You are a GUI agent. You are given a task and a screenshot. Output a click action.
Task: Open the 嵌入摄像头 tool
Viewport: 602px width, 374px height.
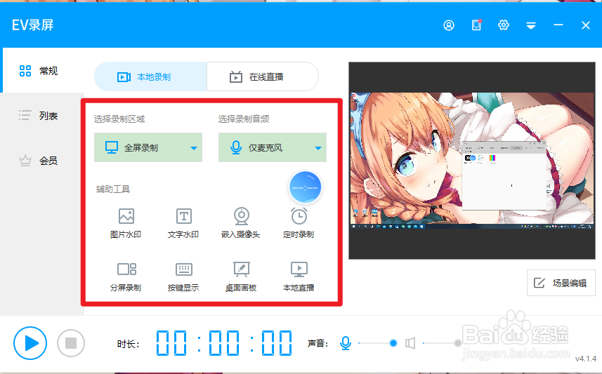pyautogui.click(x=241, y=223)
